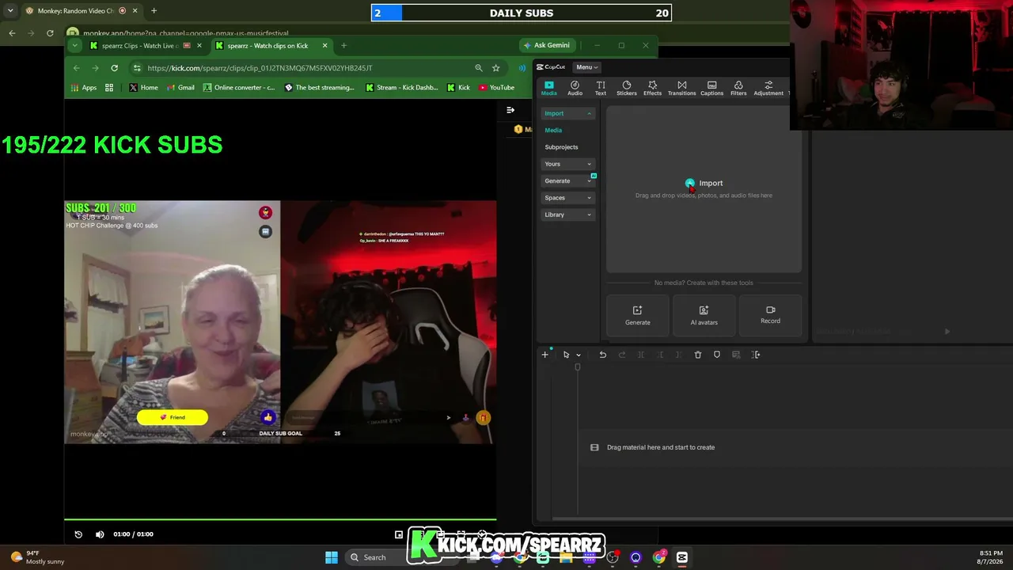The height and width of the screenshot is (570, 1013).
Task: Click the Redo arrow in timeline toolbar
Action: click(621, 355)
